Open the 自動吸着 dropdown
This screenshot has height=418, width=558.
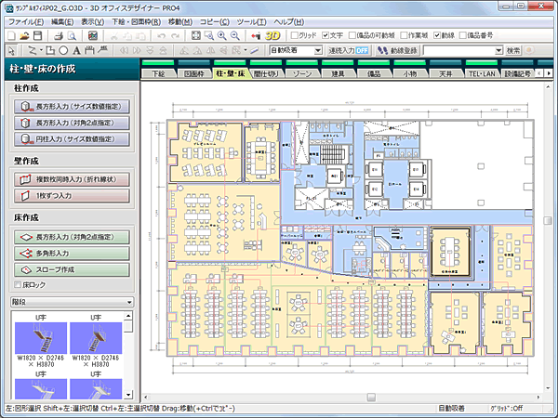(x=318, y=49)
